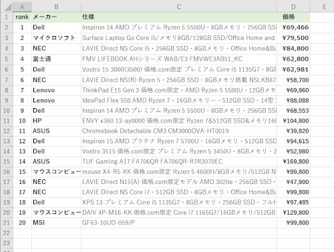Select the Chromebook Detachable CM3 cell

click(179, 131)
